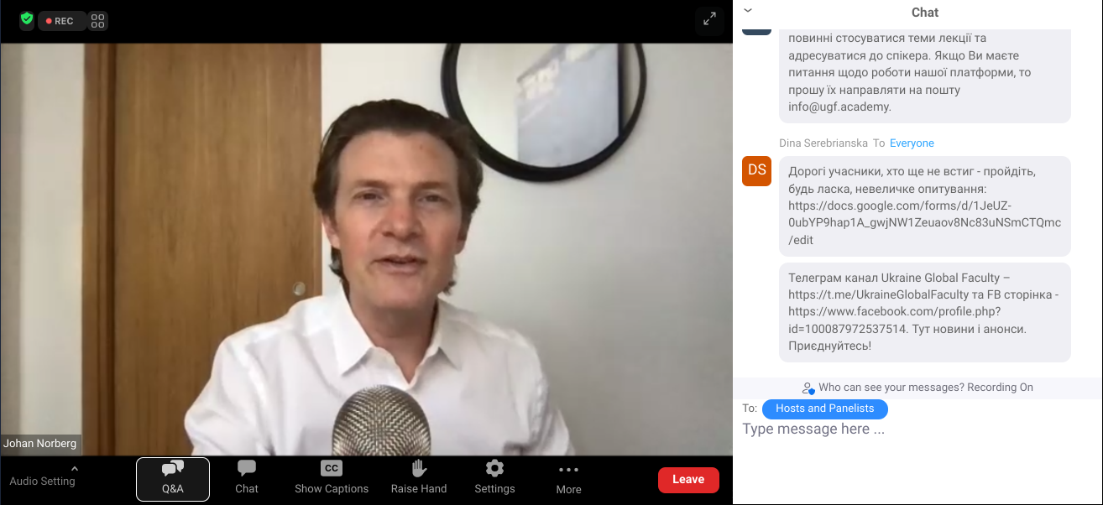Enter full screen with the expand arrows
Image resolution: width=1103 pixels, height=505 pixels.
(x=709, y=19)
